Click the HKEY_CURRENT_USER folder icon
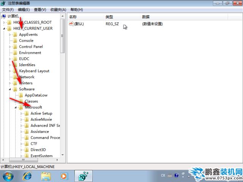The image size is (243, 182). [9, 28]
